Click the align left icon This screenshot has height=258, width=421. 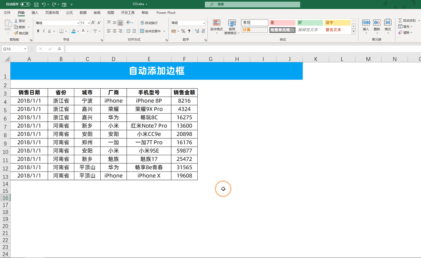coord(109,31)
